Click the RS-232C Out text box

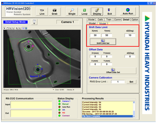click(x=31, y=113)
